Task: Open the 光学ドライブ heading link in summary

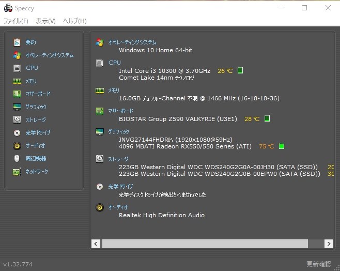Action: pos(120,186)
